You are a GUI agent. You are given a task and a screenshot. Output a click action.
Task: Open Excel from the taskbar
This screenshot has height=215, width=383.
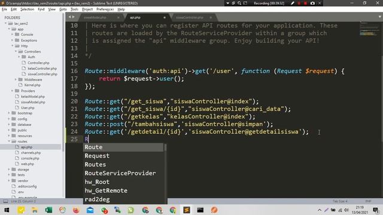pos(48,210)
